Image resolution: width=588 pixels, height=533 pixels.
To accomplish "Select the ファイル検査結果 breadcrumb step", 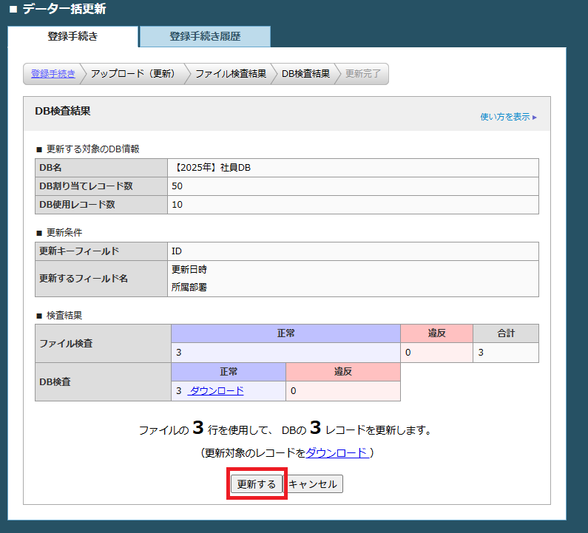I will pyautogui.click(x=231, y=74).
